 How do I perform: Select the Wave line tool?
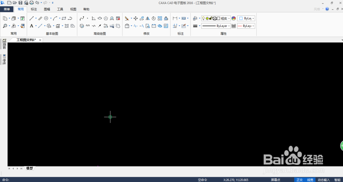point(88,26)
